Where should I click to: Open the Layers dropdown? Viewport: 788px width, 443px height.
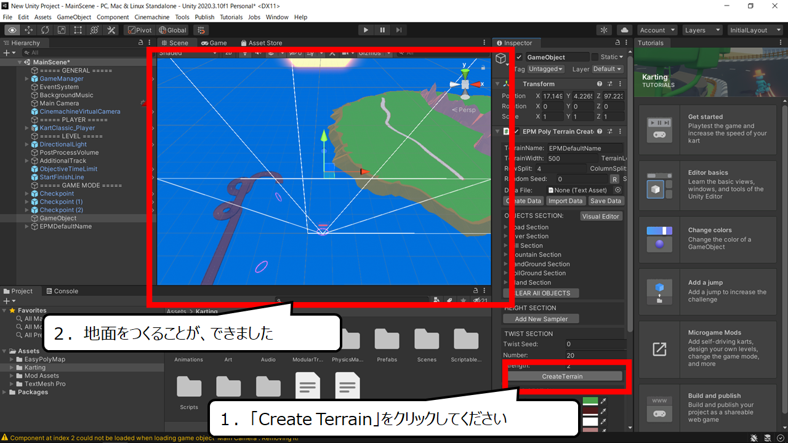point(702,30)
